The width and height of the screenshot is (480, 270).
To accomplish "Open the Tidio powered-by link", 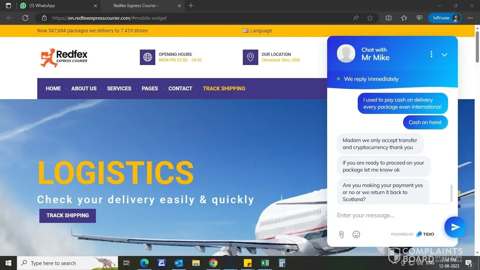I will pos(412,234).
